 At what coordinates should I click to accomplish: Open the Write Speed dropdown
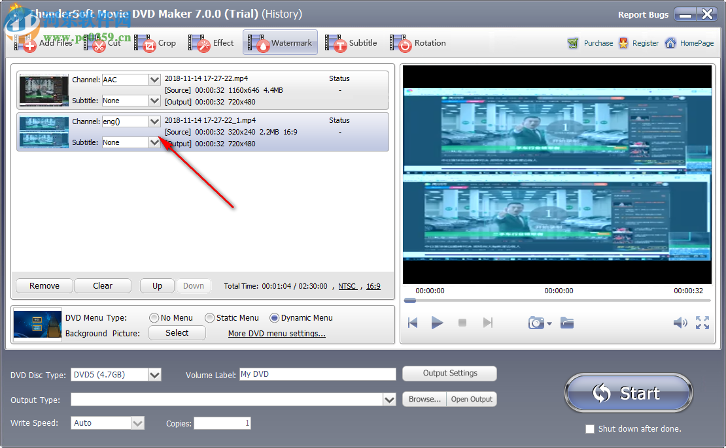coord(138,423)
